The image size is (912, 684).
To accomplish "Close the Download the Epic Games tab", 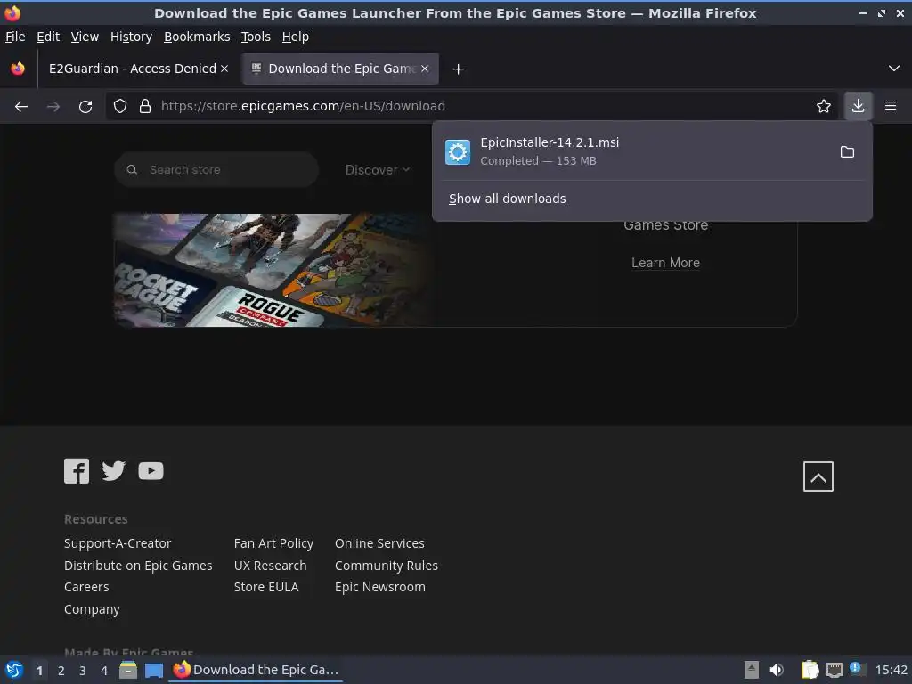I will [425, 69].
